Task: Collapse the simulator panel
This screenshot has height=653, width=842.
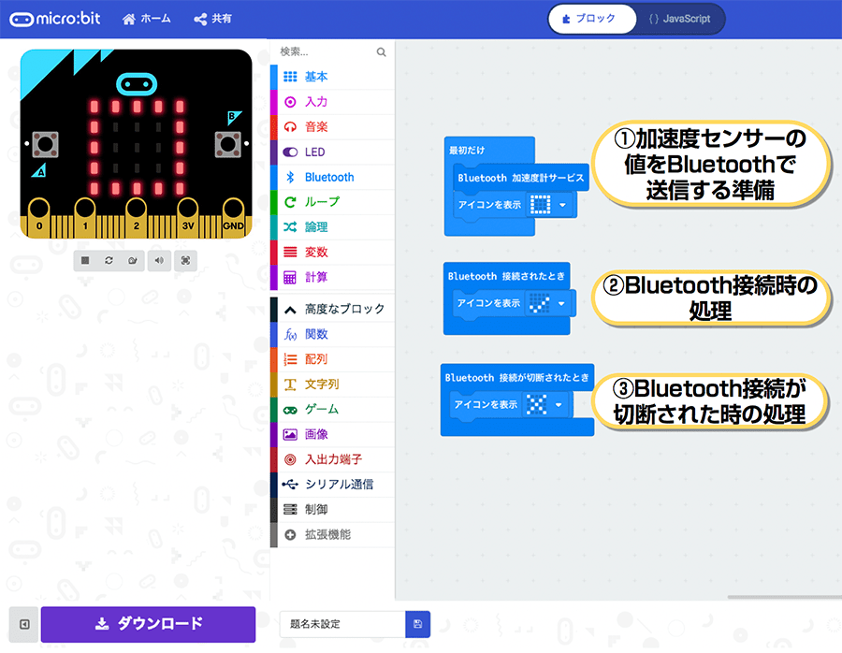Action: tap(24, 625)
